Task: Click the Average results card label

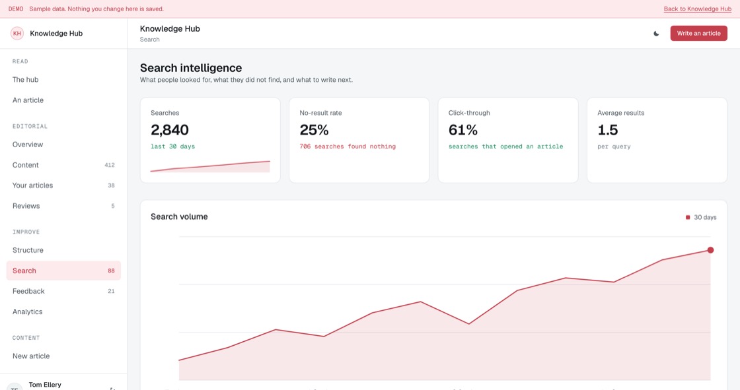Action: (620, 114)
